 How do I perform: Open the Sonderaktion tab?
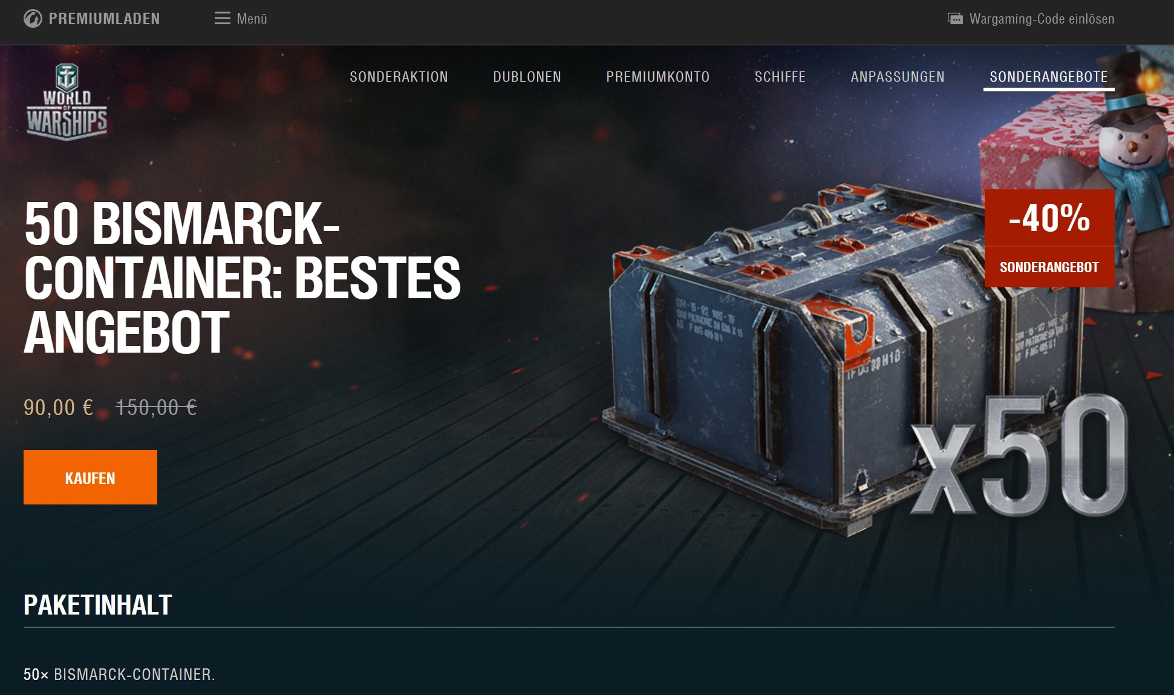(x=399, y=77)
